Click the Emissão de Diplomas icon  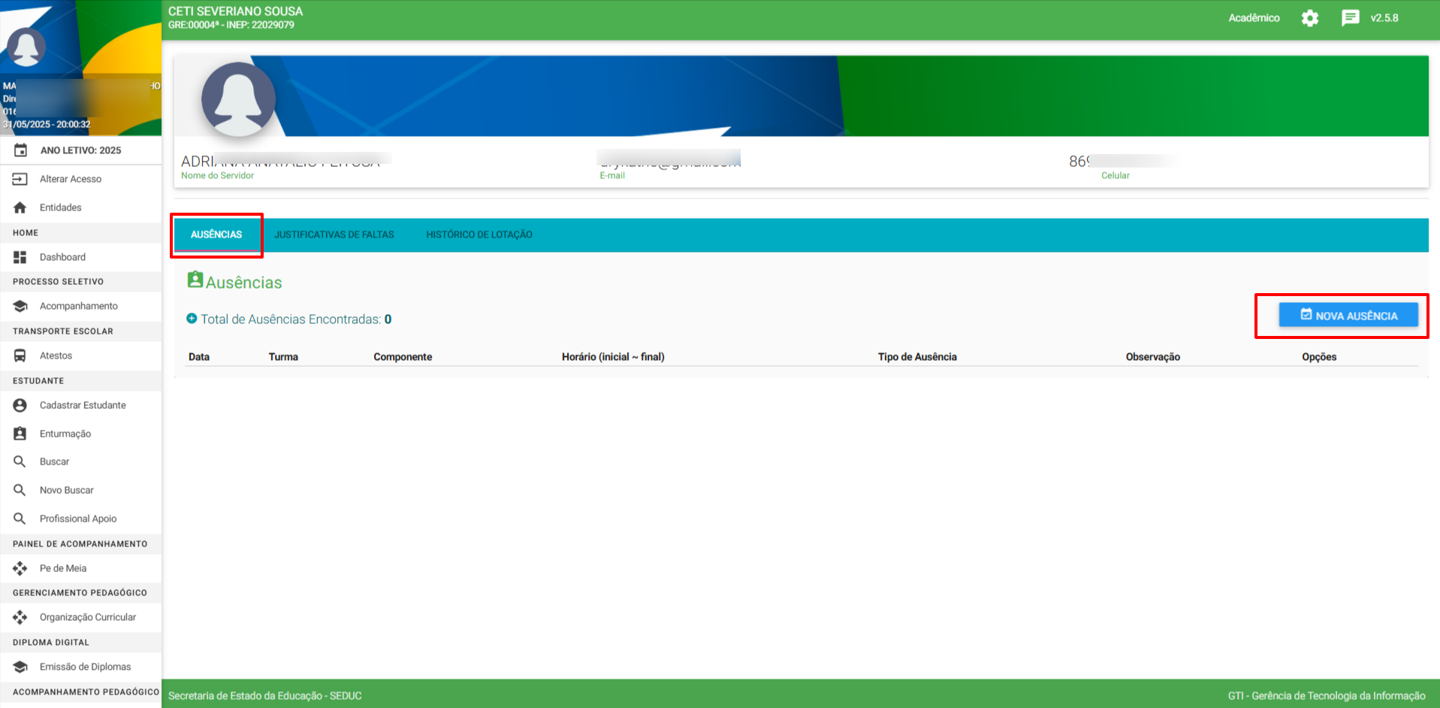20,667
